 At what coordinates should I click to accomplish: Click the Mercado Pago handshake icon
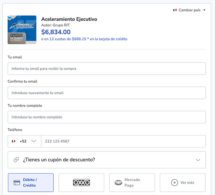click(x=118, y=182)
